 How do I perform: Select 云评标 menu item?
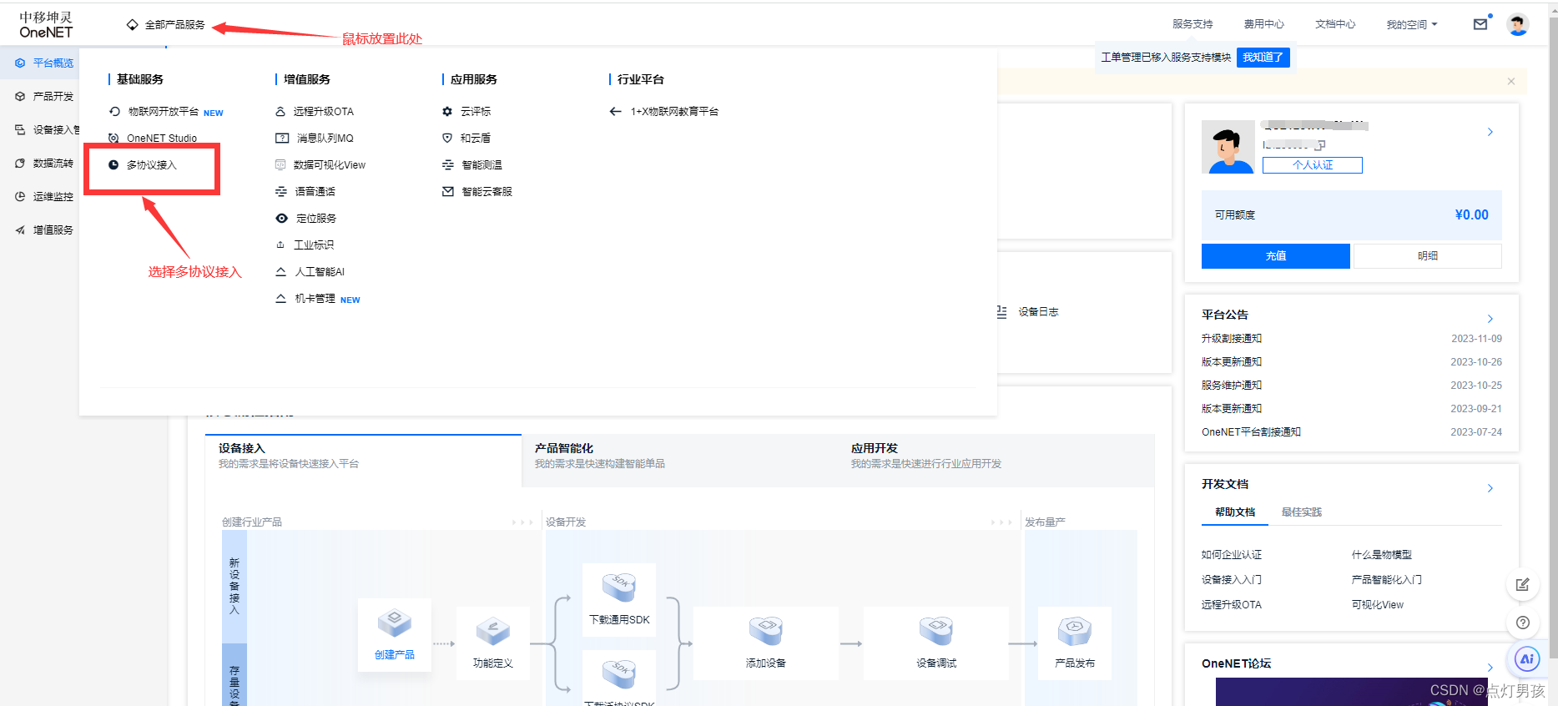tap(466, 112)
